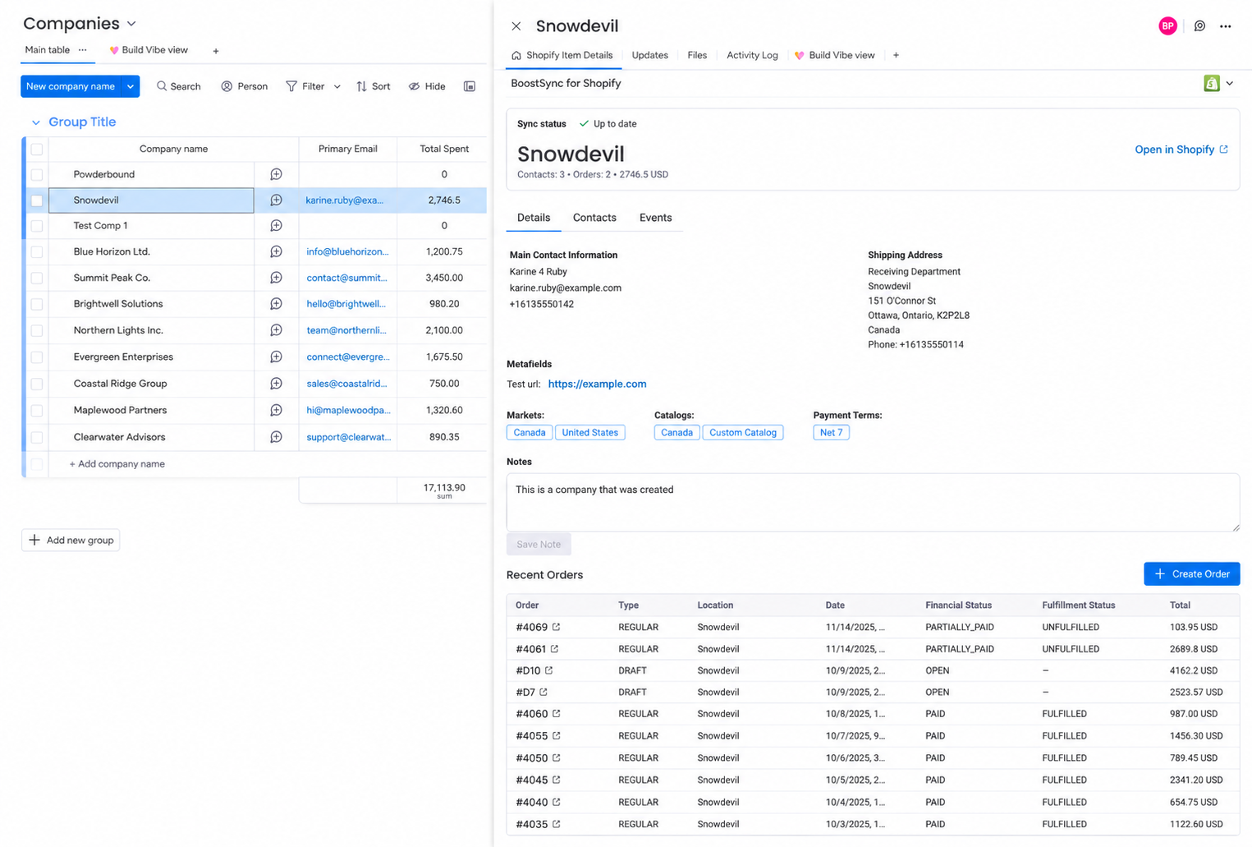1252x847 pixels.
Task: Open the https://example.com metafield link
Action: (x=597, y=384)
